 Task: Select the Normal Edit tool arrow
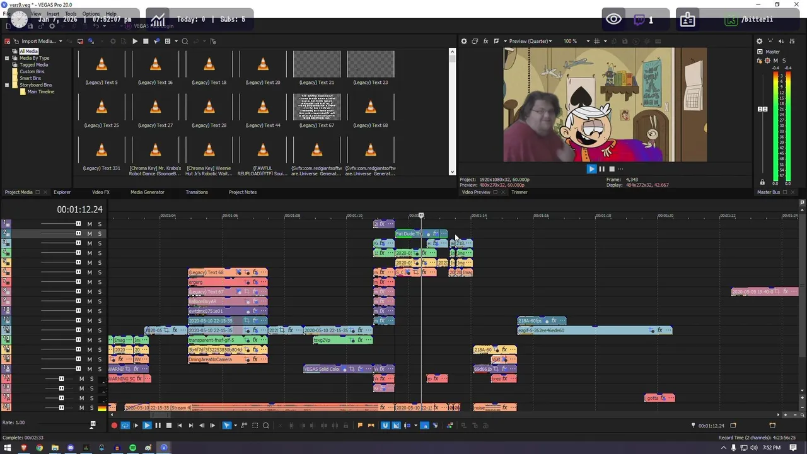(x=227, y=426)
